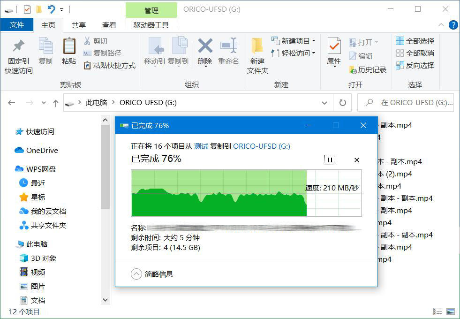
Task: Create a New folder (新建文件夹)
Action: click(x=257, y=56)
